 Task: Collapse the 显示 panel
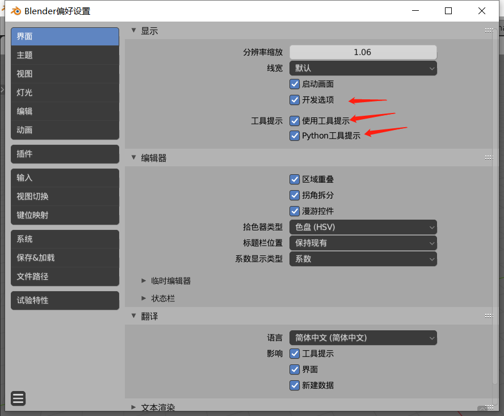point(134,31)
